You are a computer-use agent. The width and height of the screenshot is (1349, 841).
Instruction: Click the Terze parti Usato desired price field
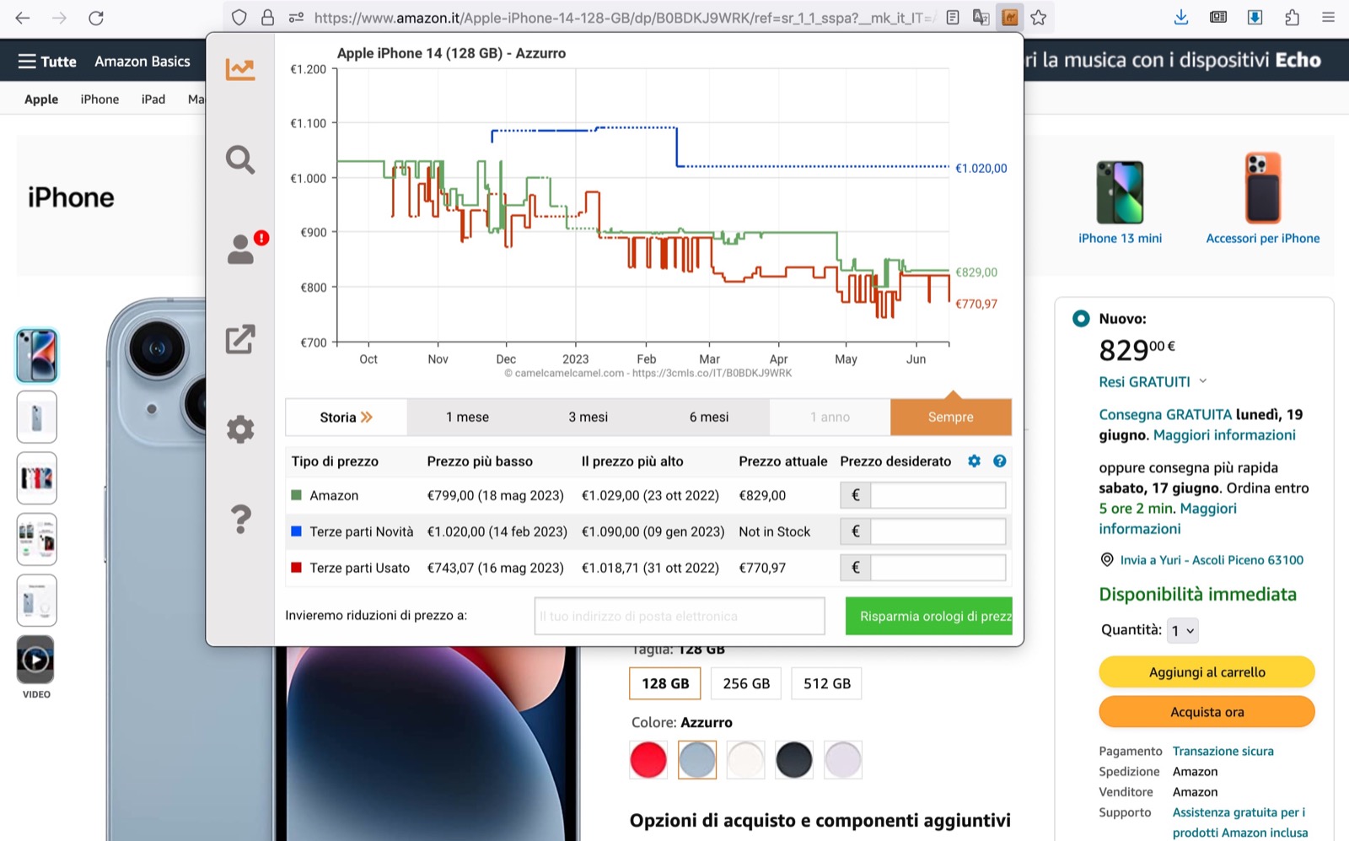point(938,568)
